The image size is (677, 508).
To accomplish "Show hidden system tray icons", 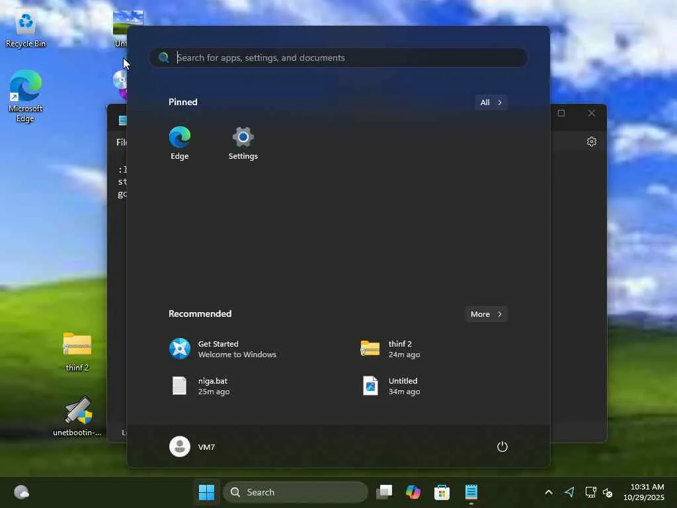I will [549, 492].
